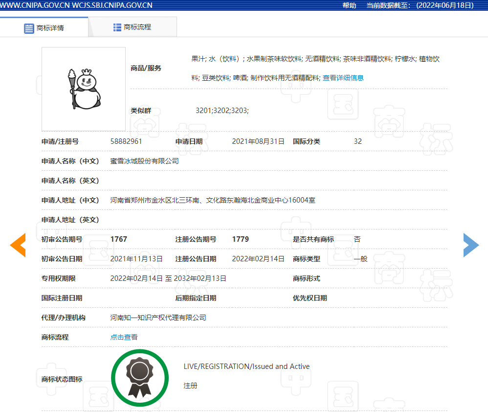Select goods text starting with 果汁; 水（饮料）
488x412 pixels.
click(x=315, y=68)
